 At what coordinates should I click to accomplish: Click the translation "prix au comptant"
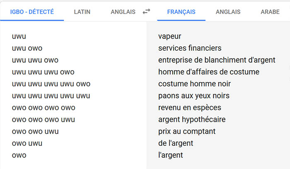[187, 132]
